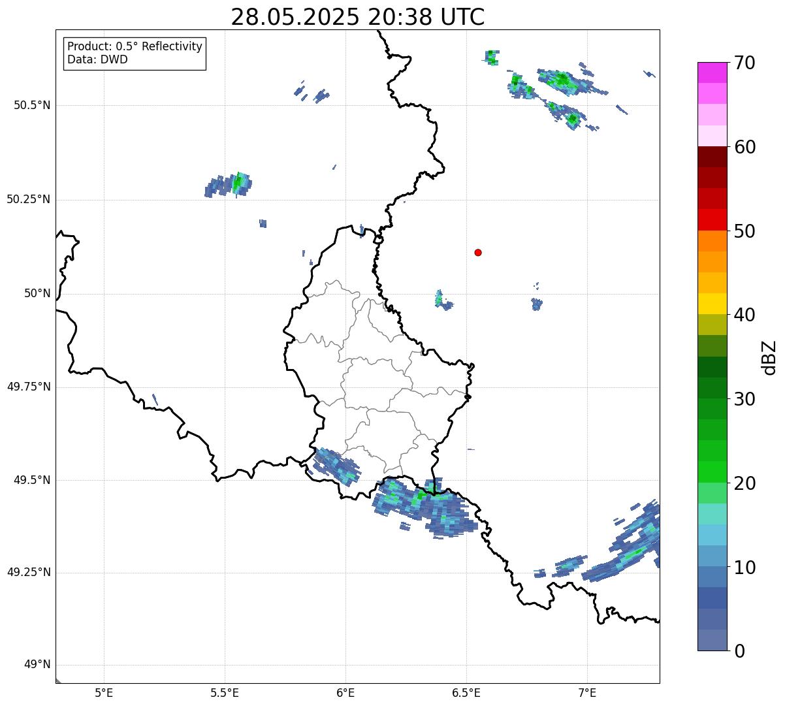Click the 6°E longitude label
The width and height of the screenshot is (785, 706).
tap(345, 693)
